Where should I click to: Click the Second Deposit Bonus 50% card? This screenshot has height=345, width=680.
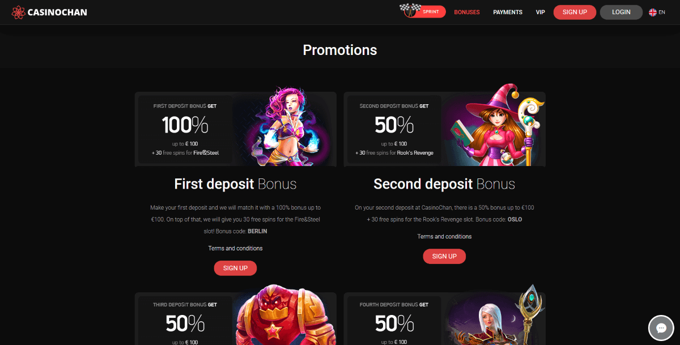tap(394, 129)
